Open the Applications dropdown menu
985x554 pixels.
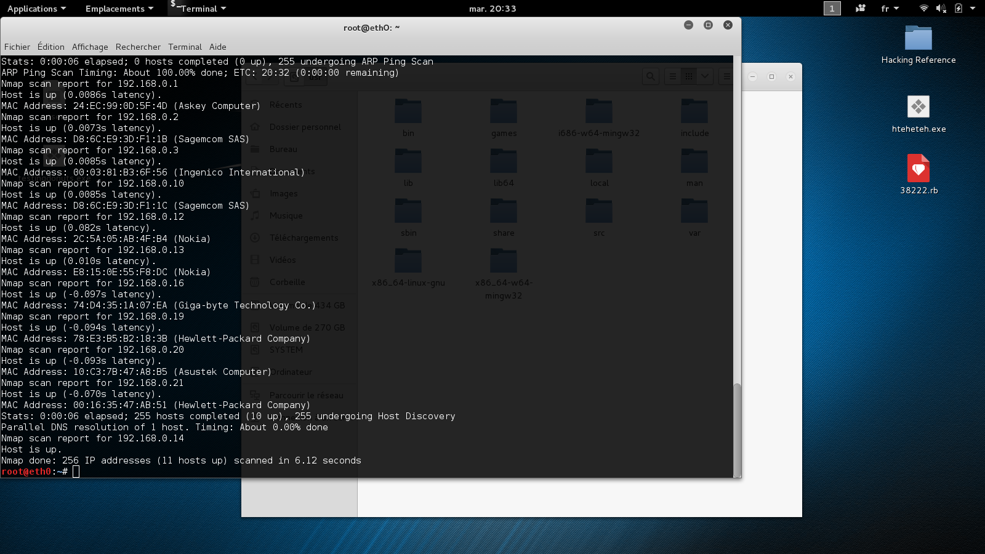pyautogui.click(x=36, y=9)
